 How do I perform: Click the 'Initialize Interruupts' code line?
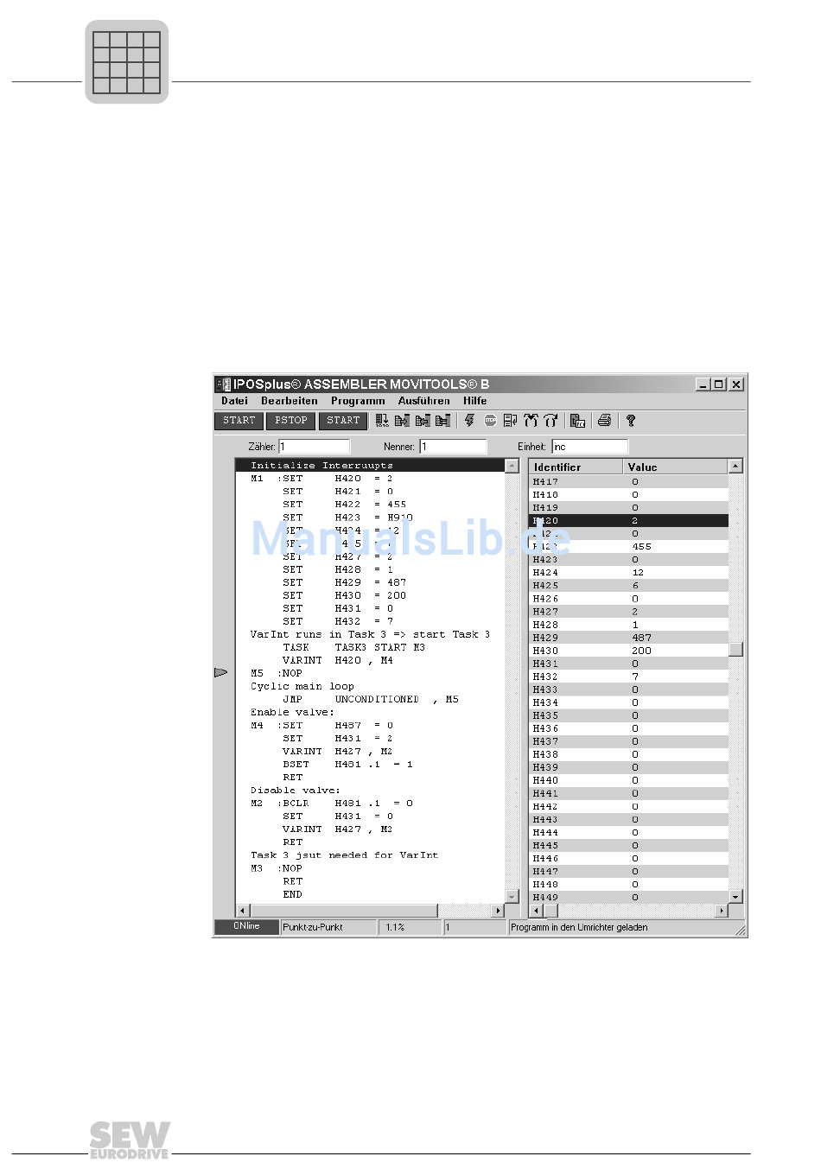(x=370, y=465)
